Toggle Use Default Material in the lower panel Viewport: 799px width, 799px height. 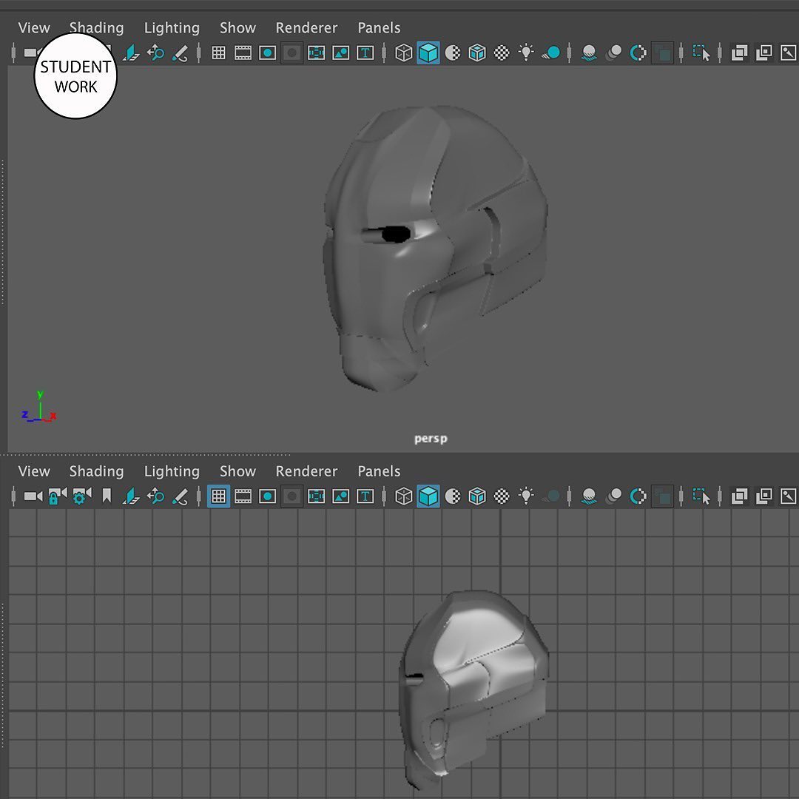[x=453, y=496]
